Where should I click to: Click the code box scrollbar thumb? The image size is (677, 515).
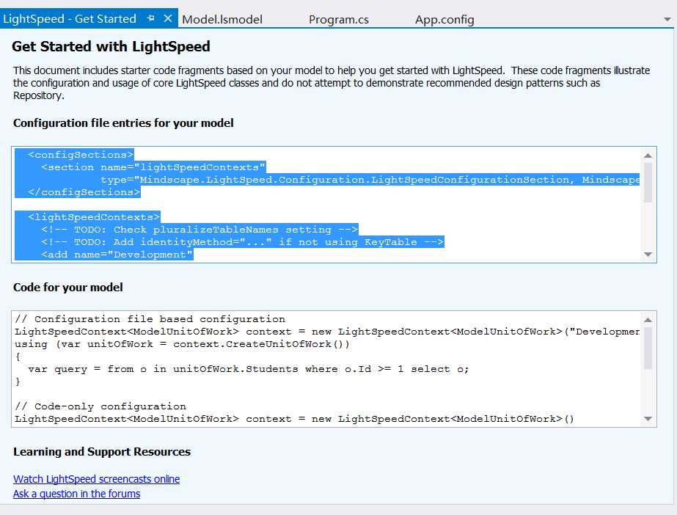[648, 348]
